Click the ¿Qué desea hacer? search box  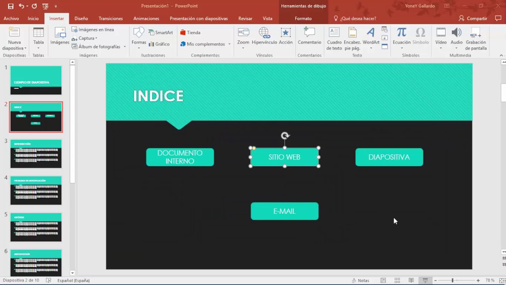355,18
